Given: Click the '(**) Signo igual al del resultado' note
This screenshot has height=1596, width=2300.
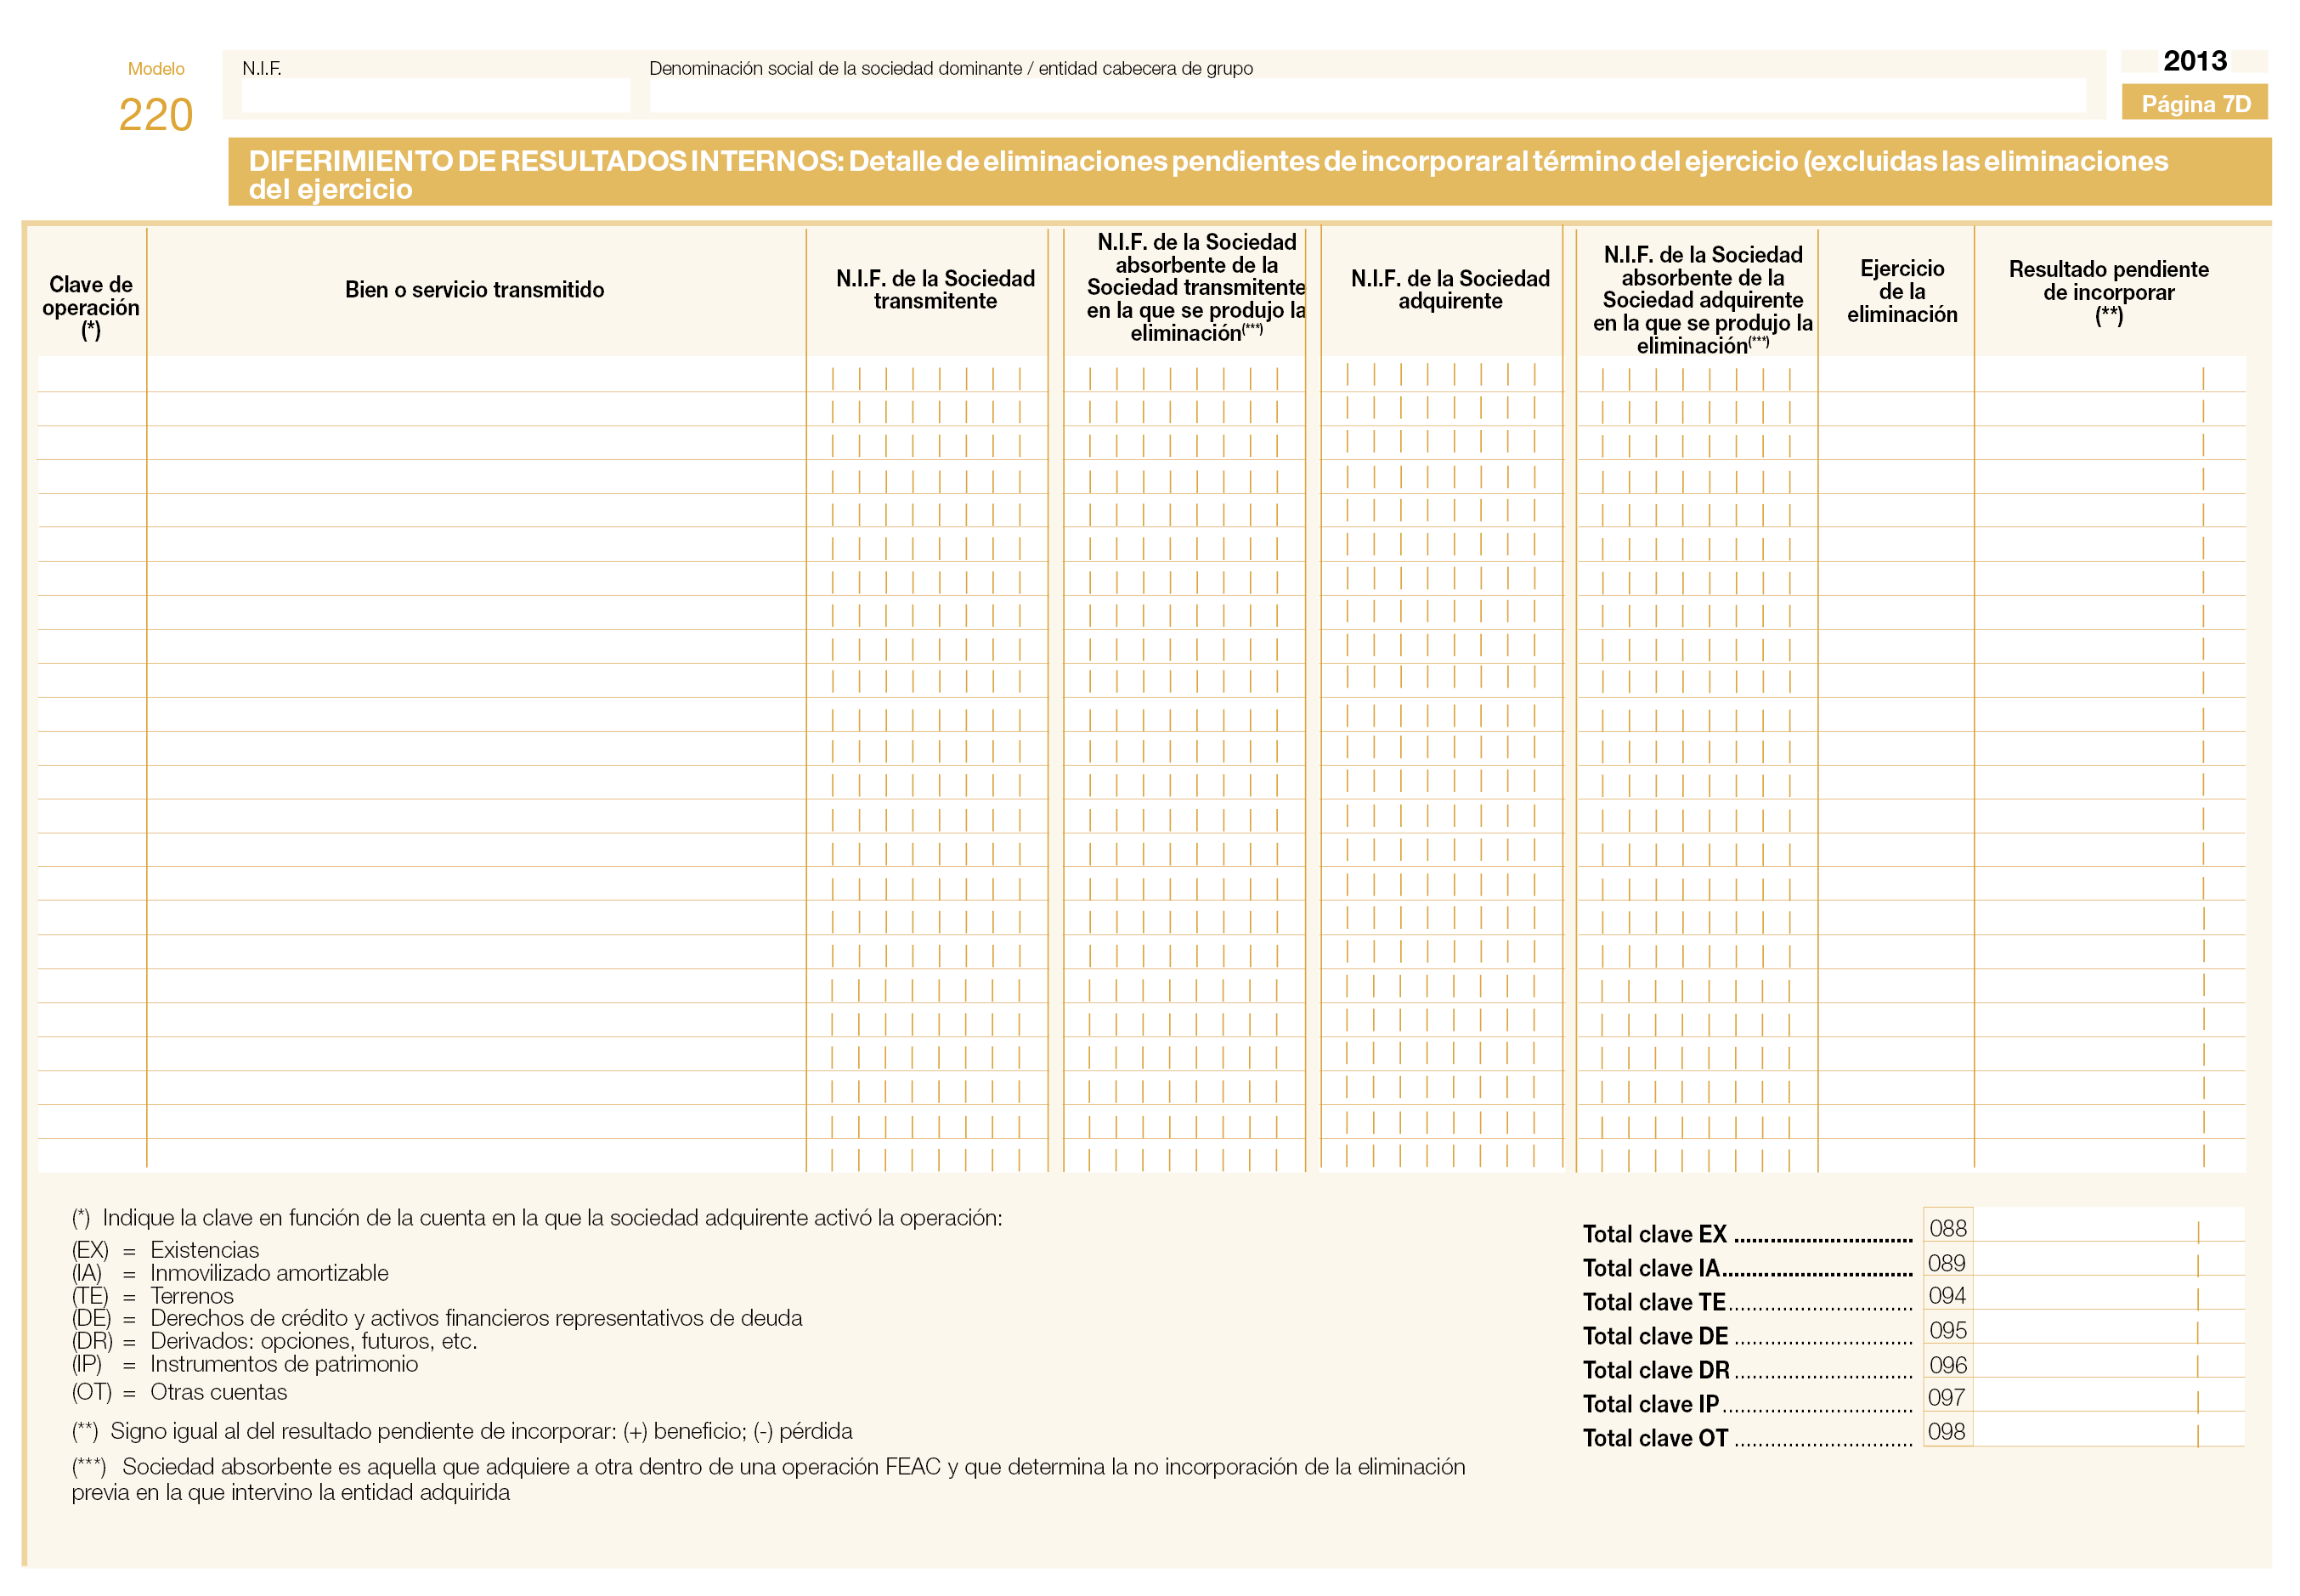Looking at the screenshot, I should pyautogui.click(x=462, y=1431).
